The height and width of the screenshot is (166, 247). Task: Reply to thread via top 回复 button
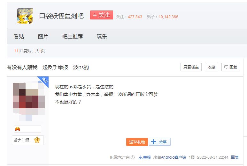point(231,67)
